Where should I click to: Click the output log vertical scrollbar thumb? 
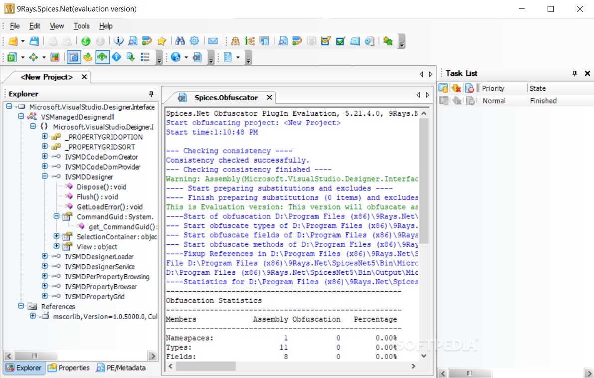click(423, 181)
